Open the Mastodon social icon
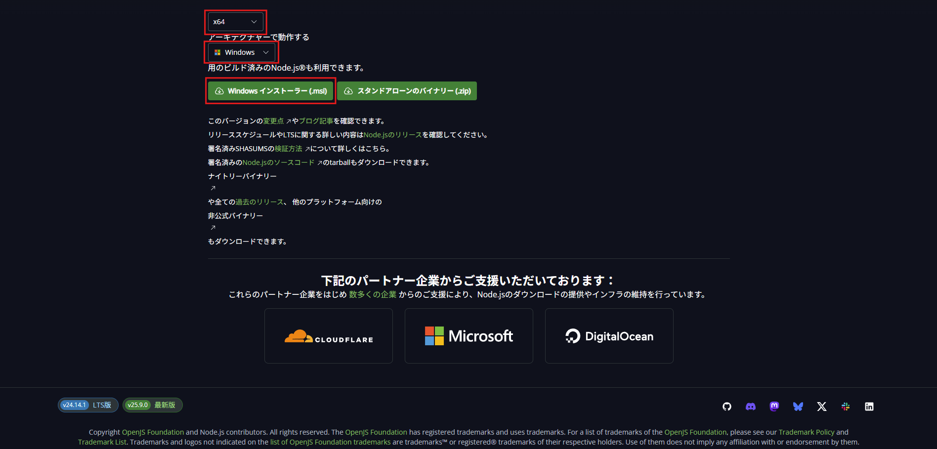 pyautogui.click(x=774, y=407)
